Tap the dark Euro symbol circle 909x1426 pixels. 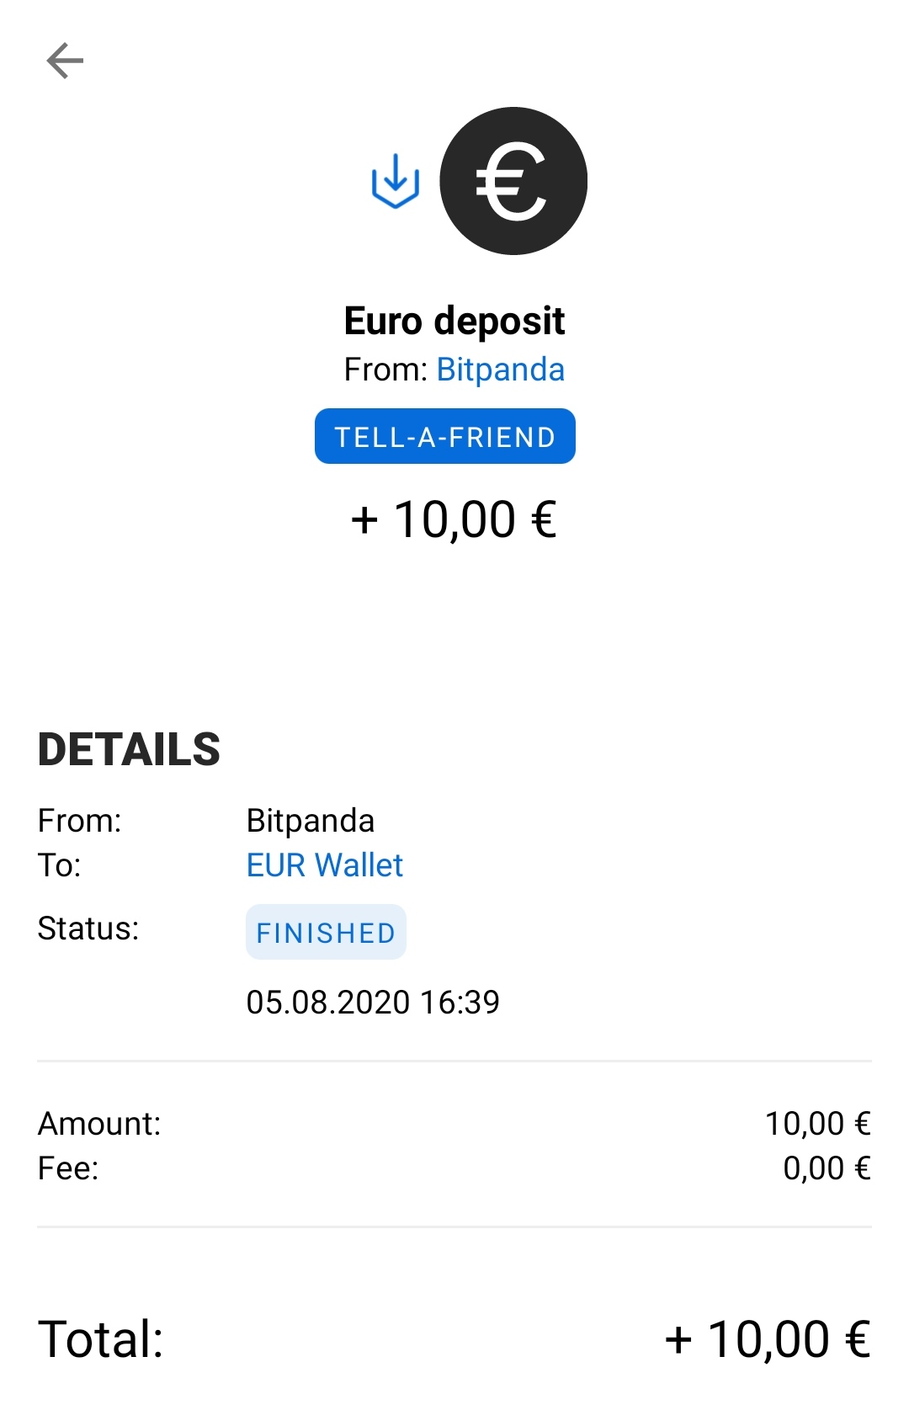pyautogui.click(x=513, y=181)
